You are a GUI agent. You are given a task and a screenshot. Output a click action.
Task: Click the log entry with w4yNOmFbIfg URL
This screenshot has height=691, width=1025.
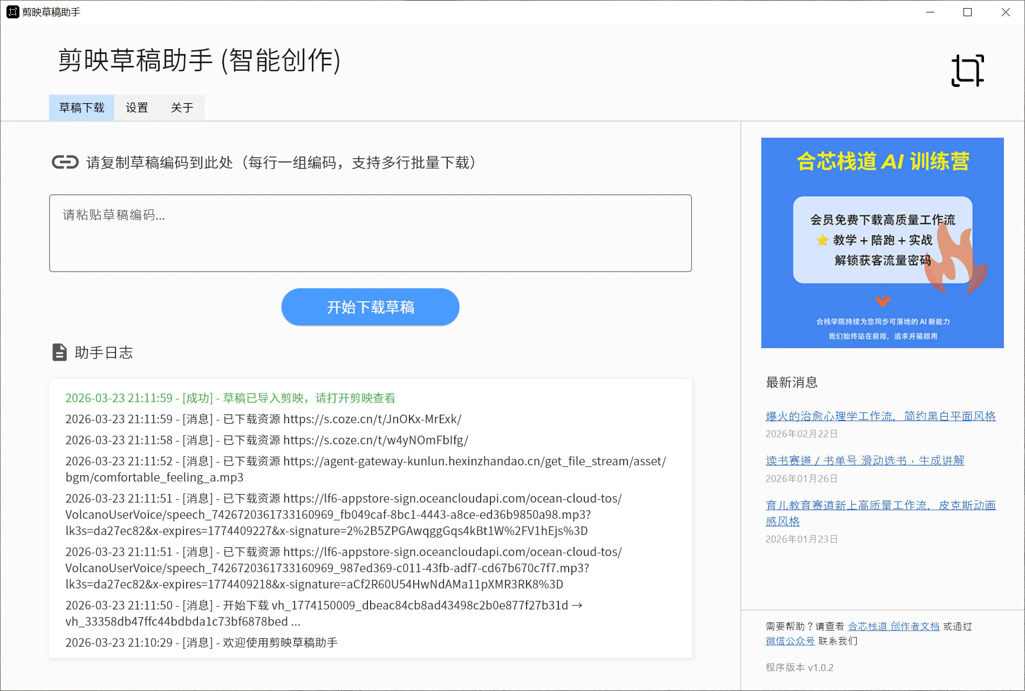(x=266, y=440)
